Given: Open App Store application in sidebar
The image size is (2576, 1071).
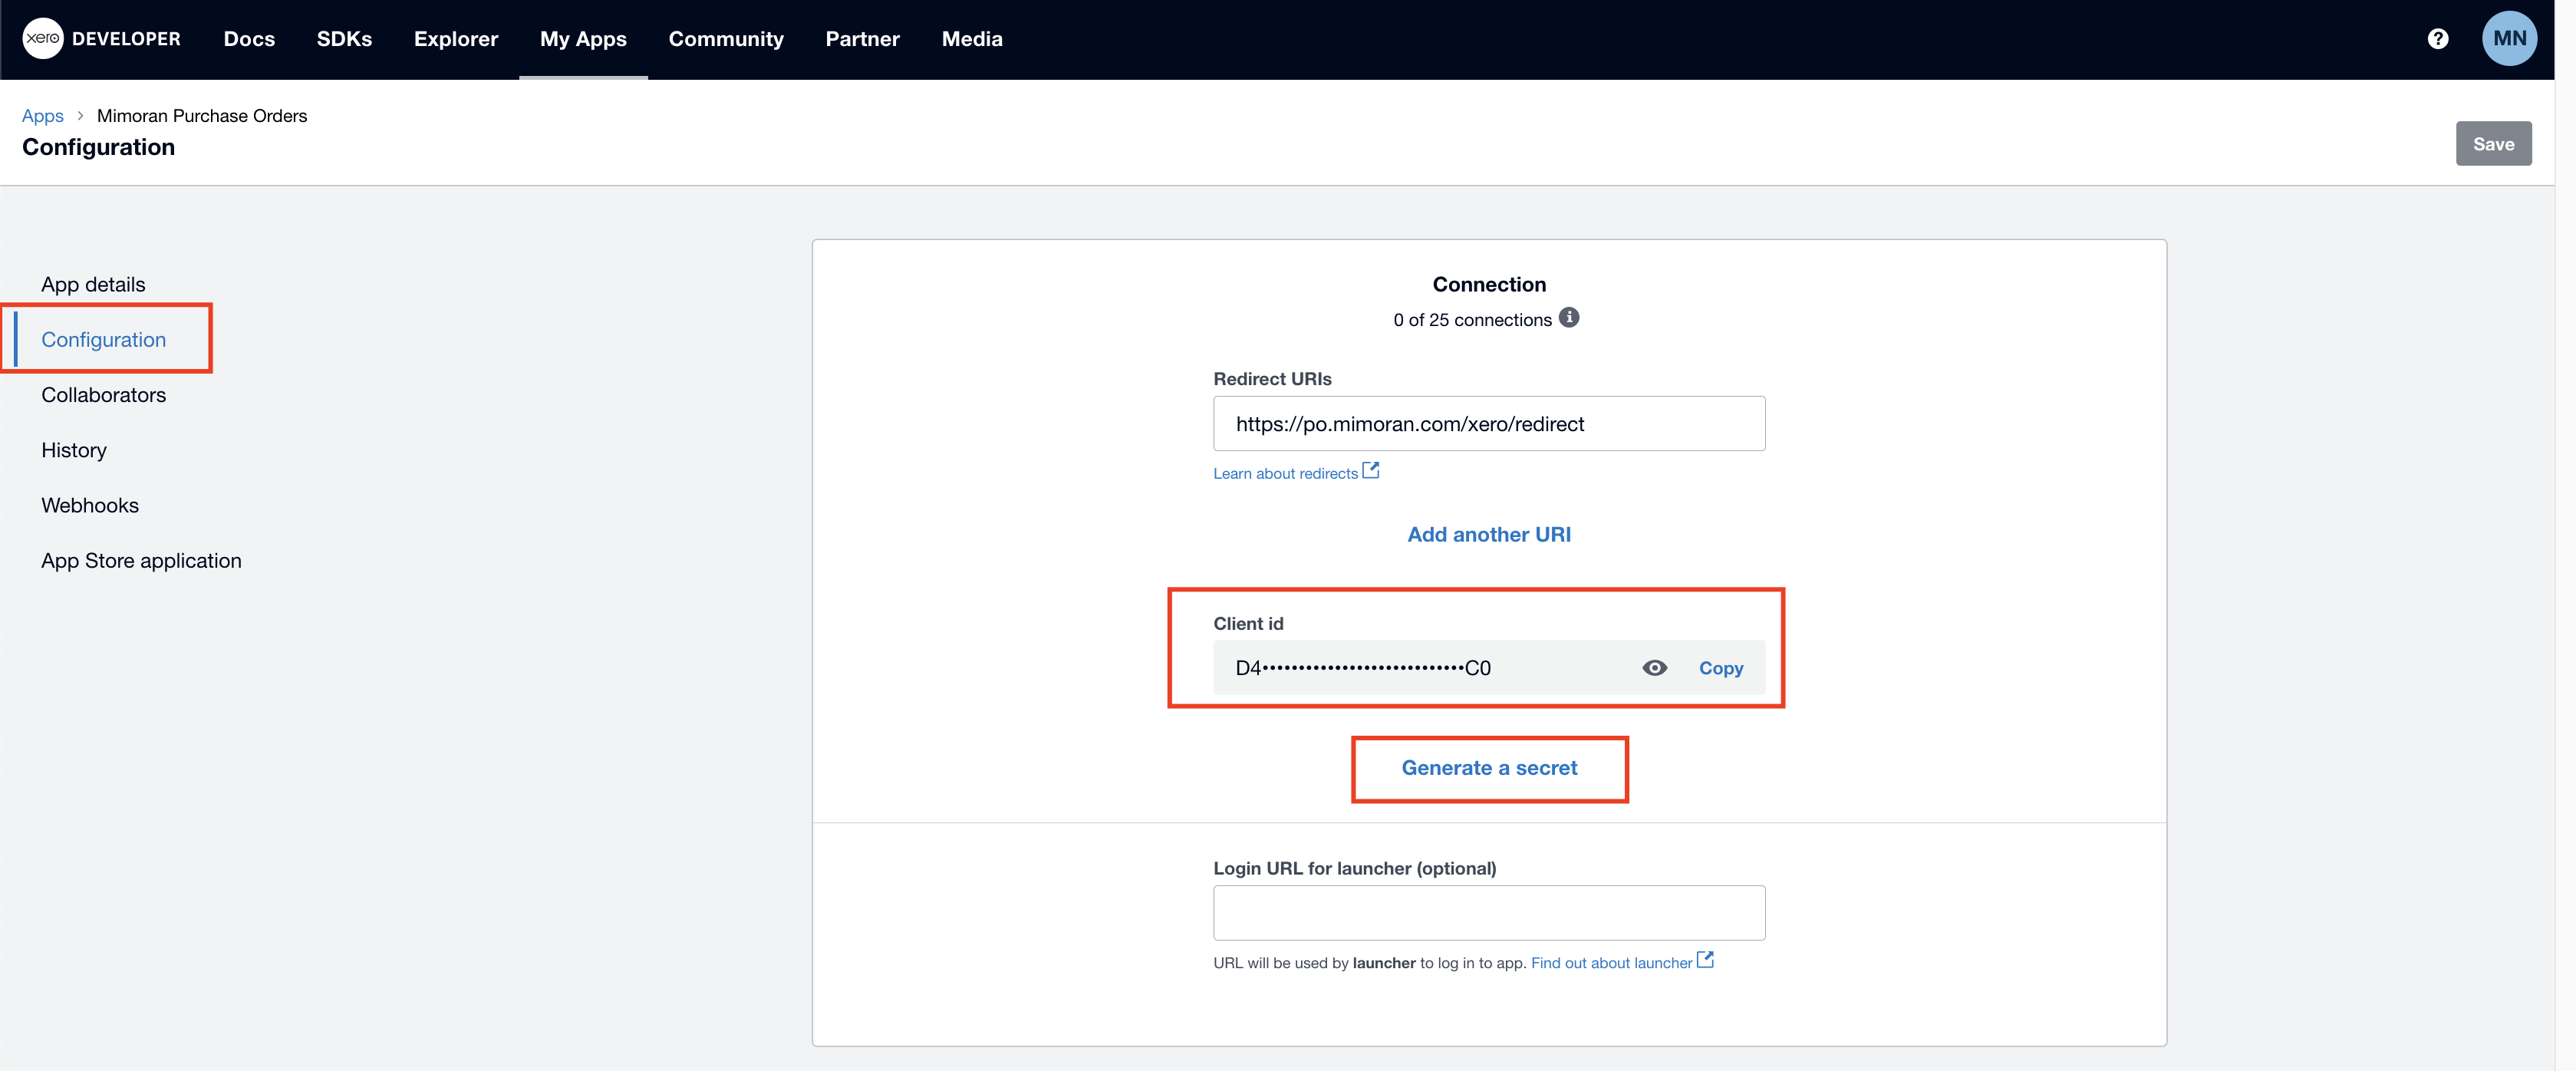Looking at the screenshot, I should point(141,561).
